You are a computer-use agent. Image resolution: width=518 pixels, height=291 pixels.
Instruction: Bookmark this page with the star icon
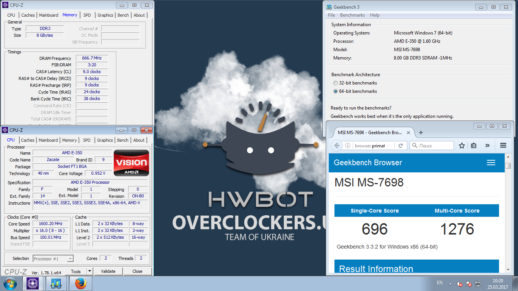[x=461, y=145]
